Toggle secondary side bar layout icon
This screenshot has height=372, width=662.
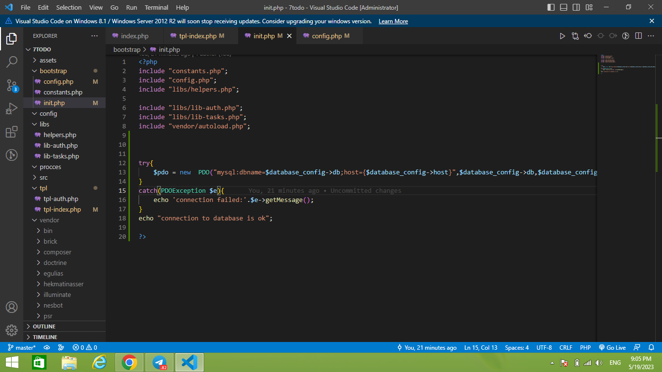[x=576, y=7]
